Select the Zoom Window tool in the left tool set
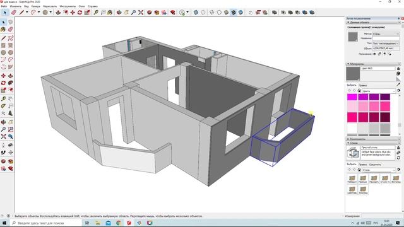The width and height of the screenshot is (404, 227). pyautogui.click(x=10, y=129)
